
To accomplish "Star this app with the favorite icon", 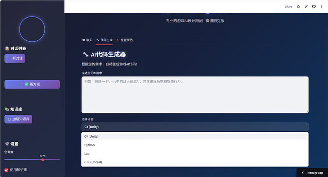I will [299, 7].
